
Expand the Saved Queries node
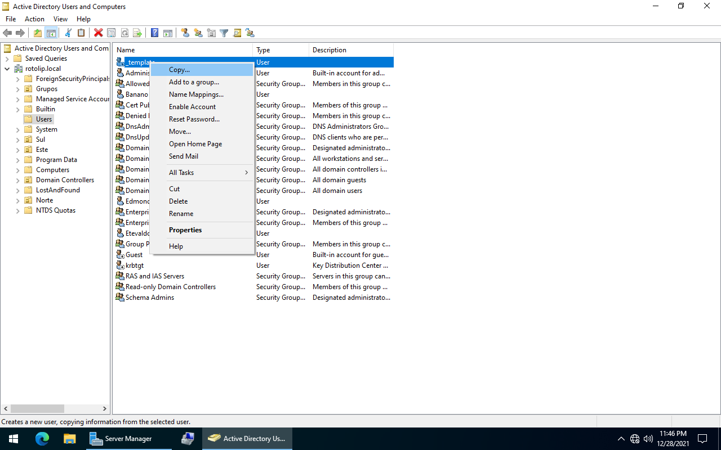click(7, 59)
